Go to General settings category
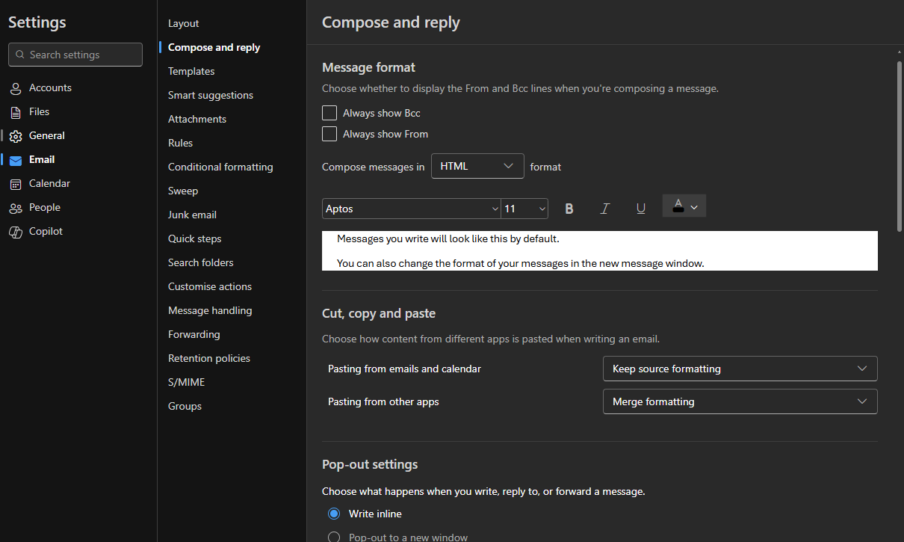Image resolution: width=904 pixels, height=542 pixels. coord(47,135)
